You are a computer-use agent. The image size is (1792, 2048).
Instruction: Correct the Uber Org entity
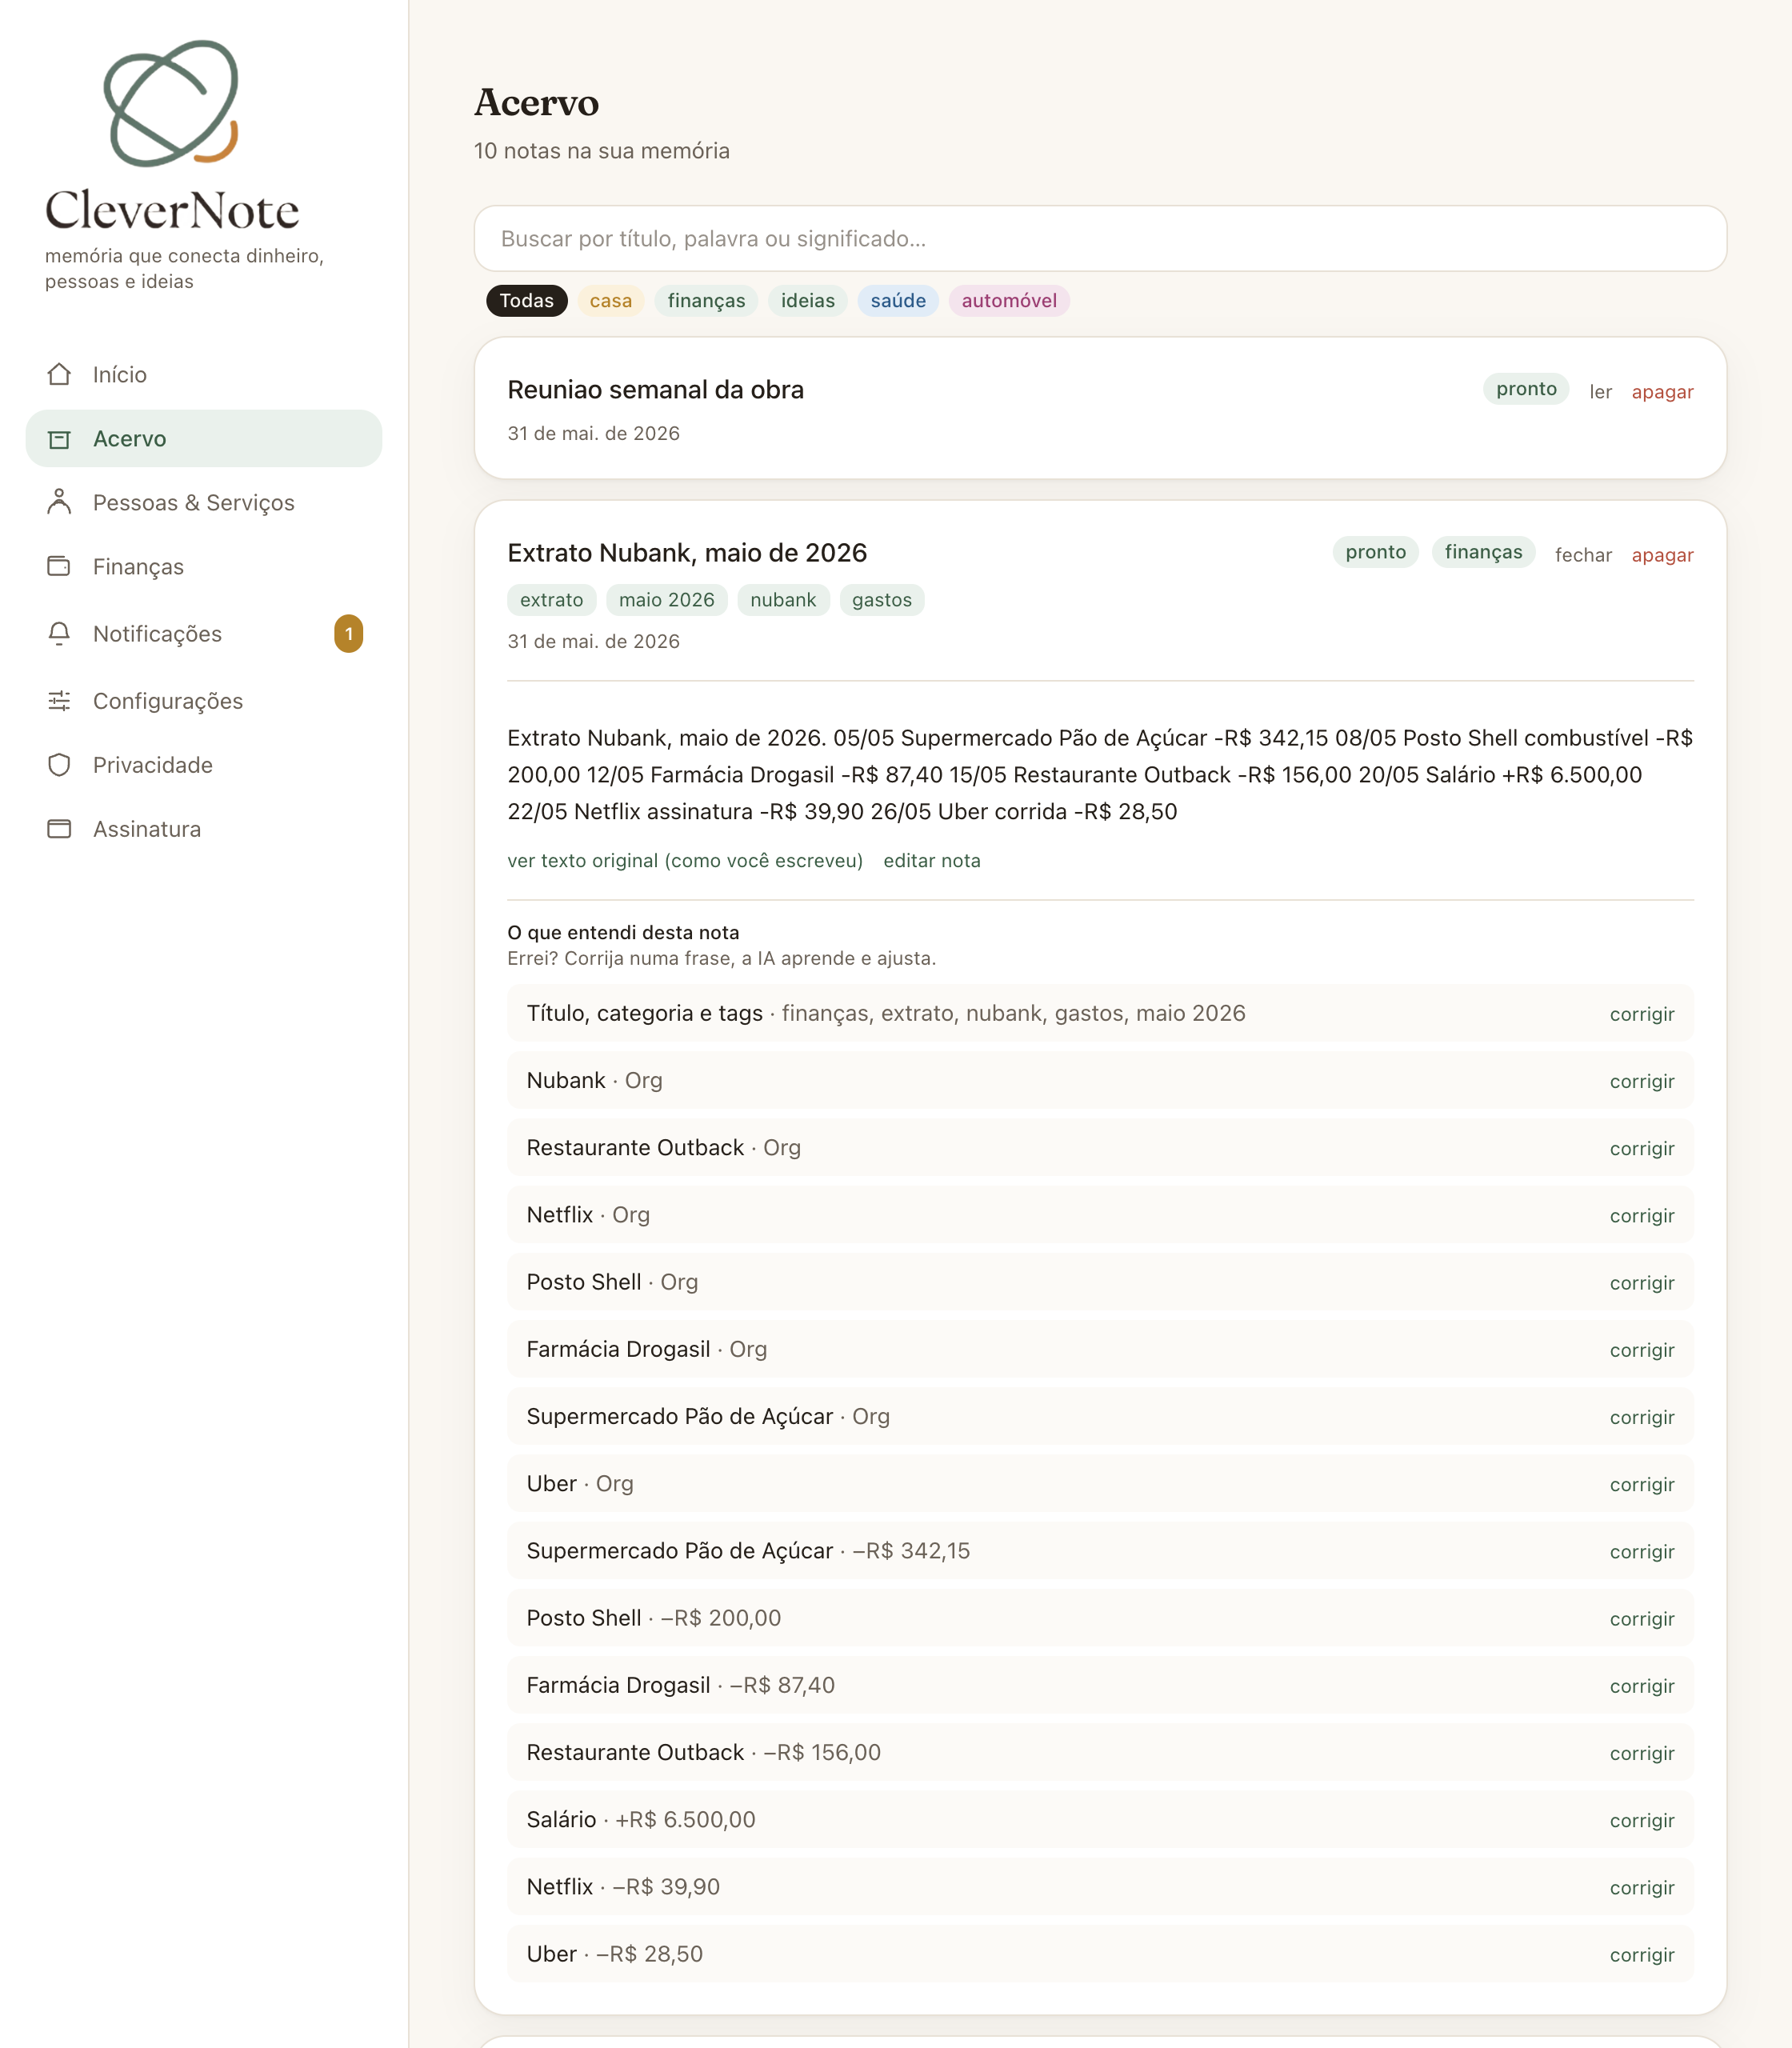1642,1483
